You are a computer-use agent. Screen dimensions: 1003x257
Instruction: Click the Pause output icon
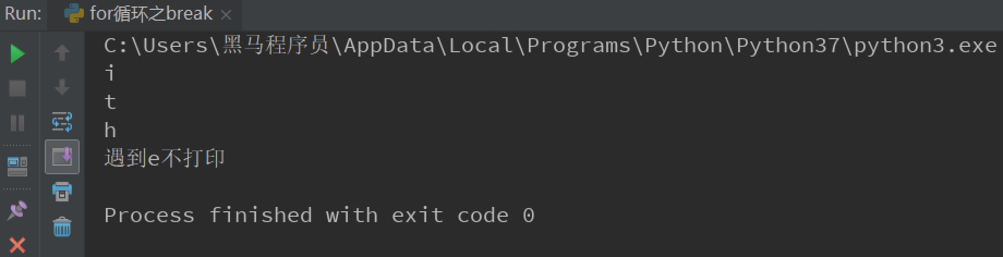[x=17, y=123]
